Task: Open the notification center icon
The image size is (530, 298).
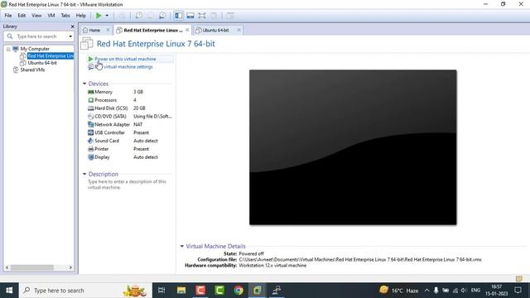Action: [x=518, y=291]
